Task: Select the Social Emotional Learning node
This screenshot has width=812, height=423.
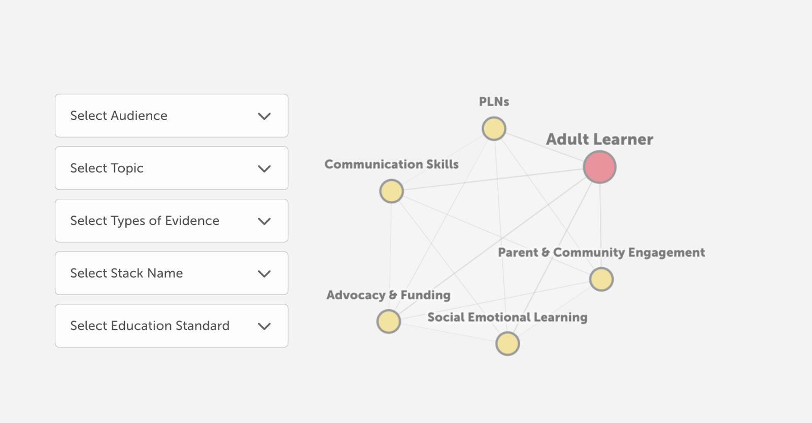Action: 507,344
